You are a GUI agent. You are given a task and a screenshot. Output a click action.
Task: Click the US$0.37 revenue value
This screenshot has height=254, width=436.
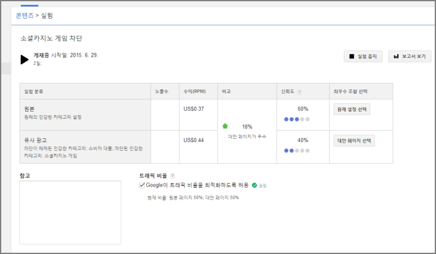pyautogui.click(x=194, y=109)
